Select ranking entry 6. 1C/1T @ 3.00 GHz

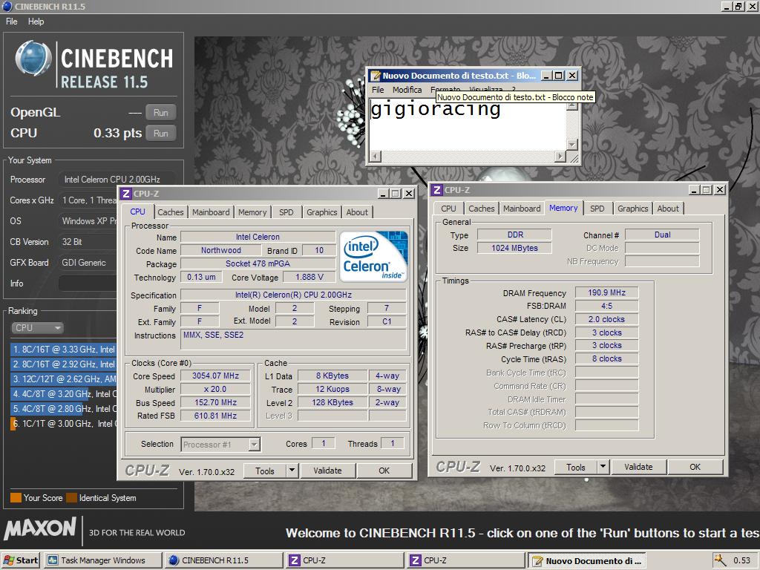tap(64, 424)
